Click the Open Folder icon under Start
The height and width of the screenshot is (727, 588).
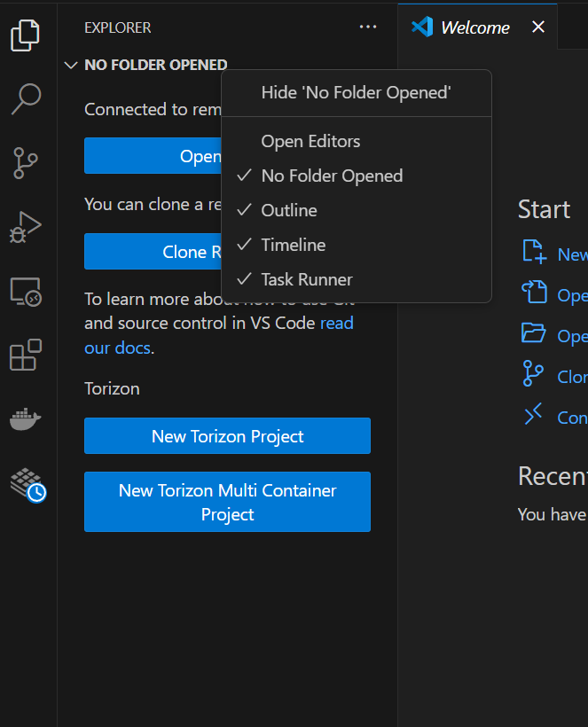534,332
